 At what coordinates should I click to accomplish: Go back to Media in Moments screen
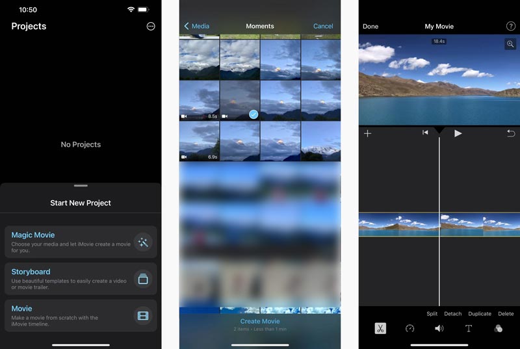pyautogui.click(x=197, y=26)
